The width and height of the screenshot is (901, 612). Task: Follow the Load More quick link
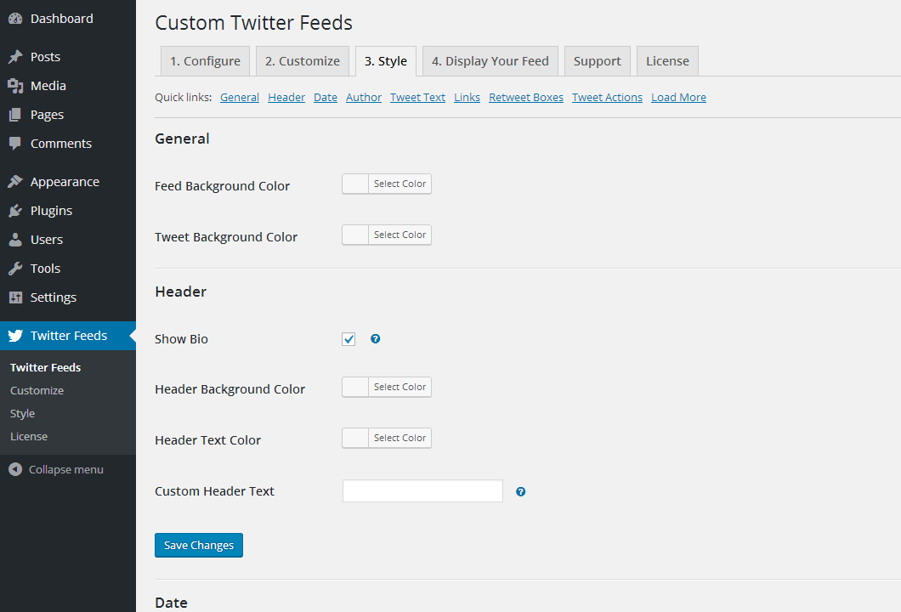[x=678, y=98]
